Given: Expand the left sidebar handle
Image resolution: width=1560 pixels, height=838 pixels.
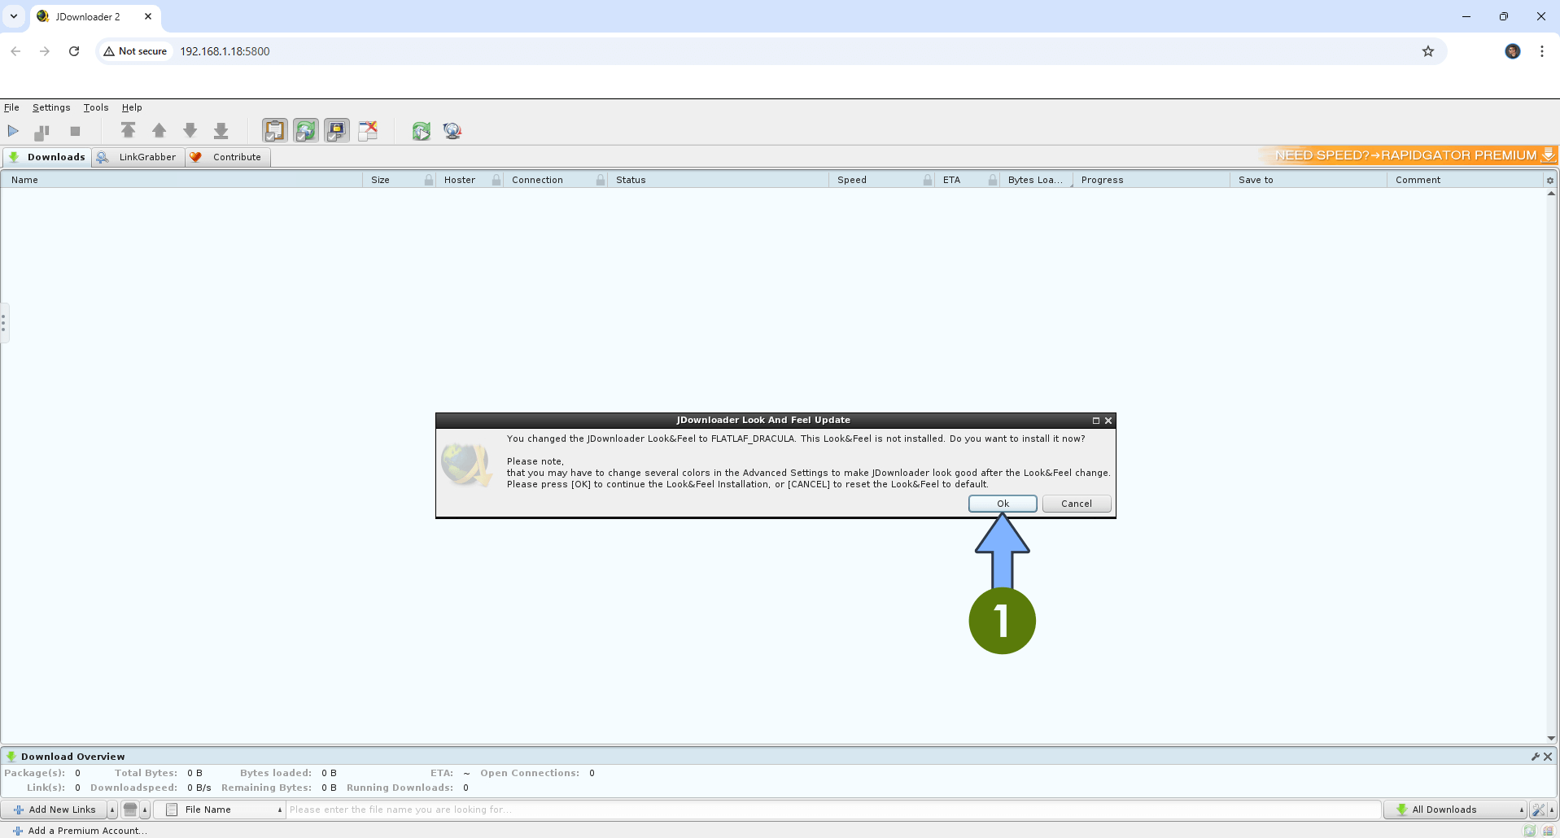Looking at the screenshot, I should pos(4,323).
